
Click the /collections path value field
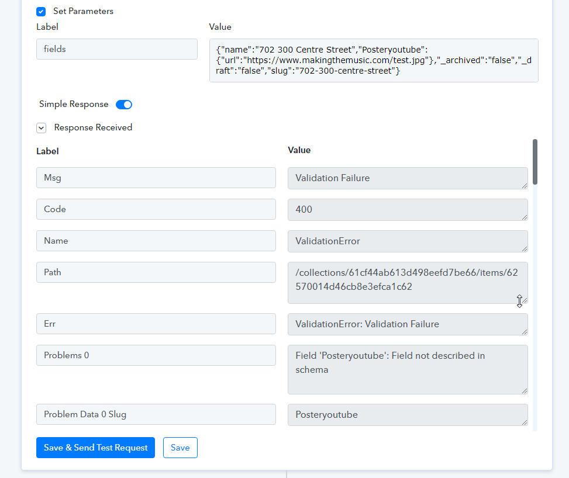coord(408,283)
